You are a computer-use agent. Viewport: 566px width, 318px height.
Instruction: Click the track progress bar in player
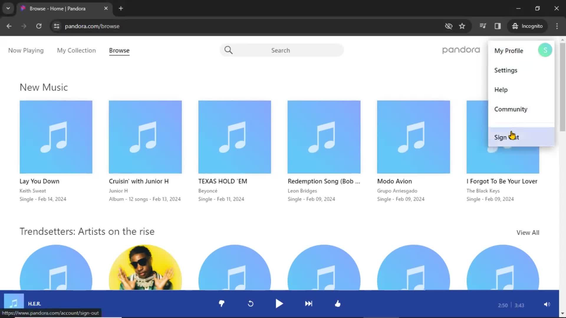coord(279,317)
